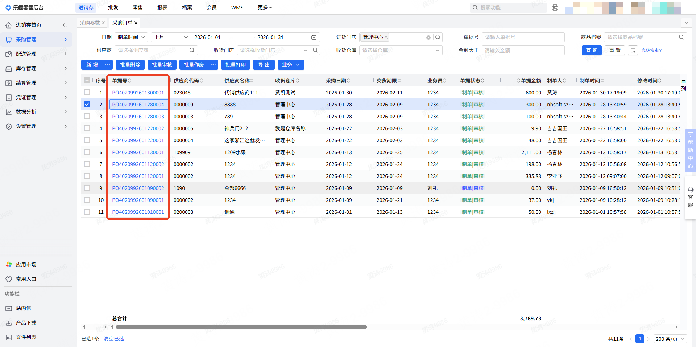
Task: Click the product archive search icon
Action: [x=681, y=37]
